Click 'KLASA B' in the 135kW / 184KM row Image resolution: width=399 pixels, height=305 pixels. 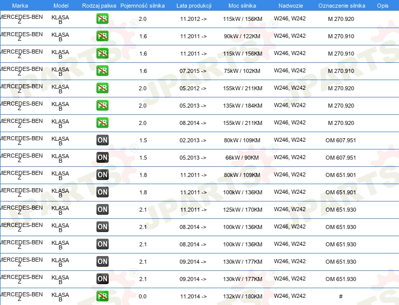point(60,106)
